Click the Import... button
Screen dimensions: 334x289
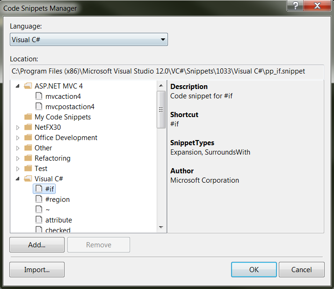tap(37, 270)
